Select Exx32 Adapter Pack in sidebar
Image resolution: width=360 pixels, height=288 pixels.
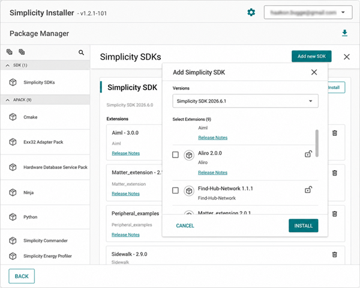point(45,142)
